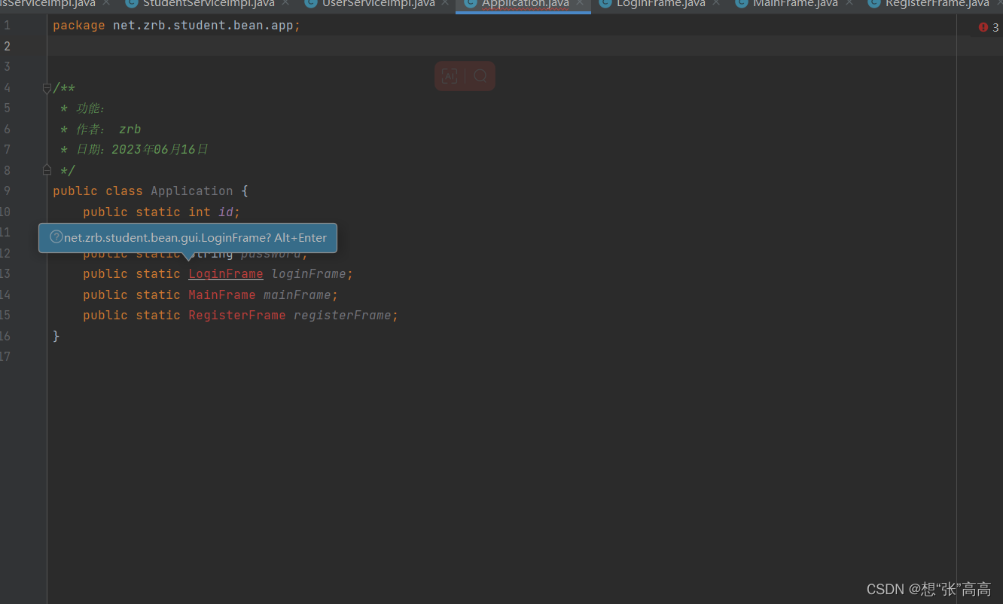Close the MainFrame.java tab
Viewport: 1003px width, 604px height.
click(x=849, y=3)
